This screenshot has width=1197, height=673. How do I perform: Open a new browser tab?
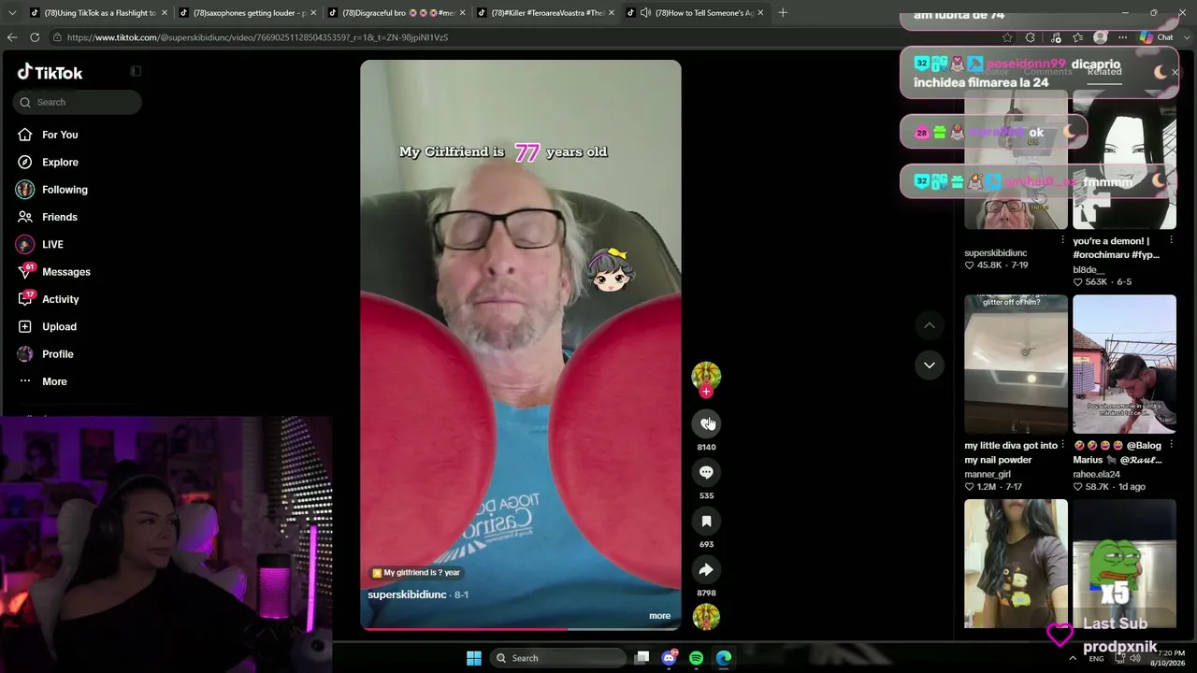(x=783, y=13)
